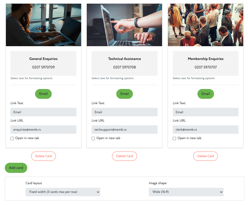The height and width of the screenshot is (205, 248).
Task: Focus the clerk@memb.rs Link URL field
Action: [206, 130]
